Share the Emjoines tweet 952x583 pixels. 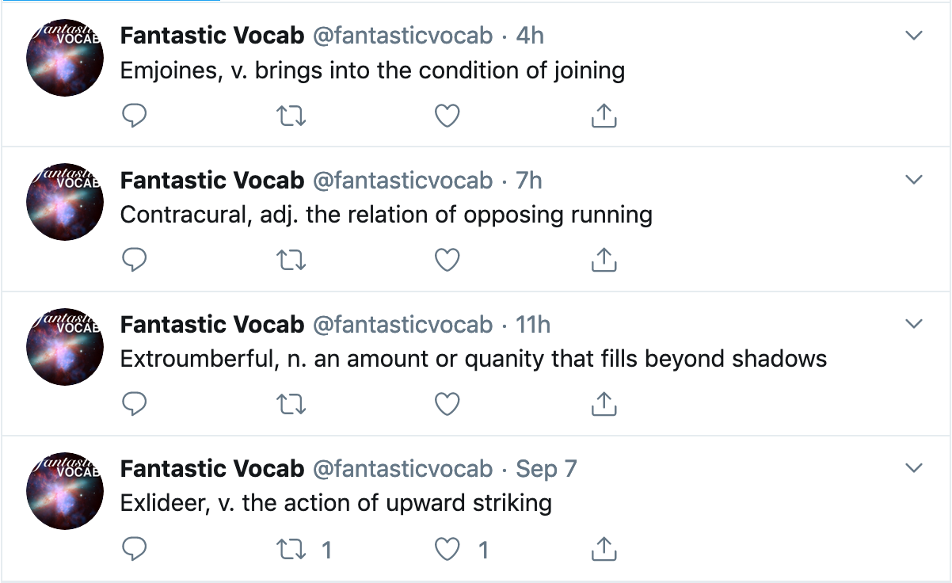point(604,116)
